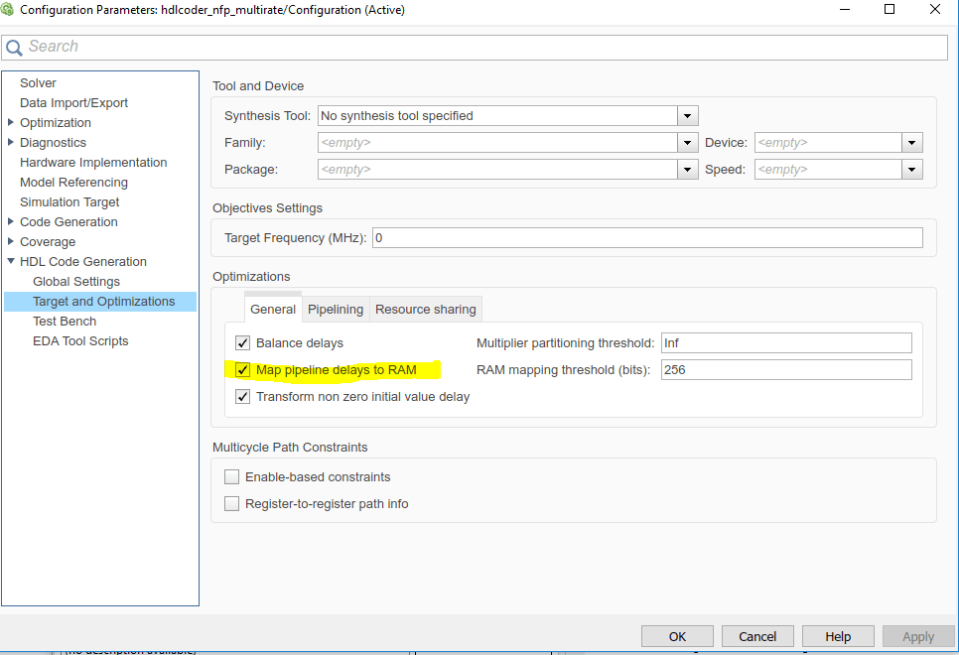Expand the Optimization tree node
This screenshot has width=959, height=655.
point(10,122)
